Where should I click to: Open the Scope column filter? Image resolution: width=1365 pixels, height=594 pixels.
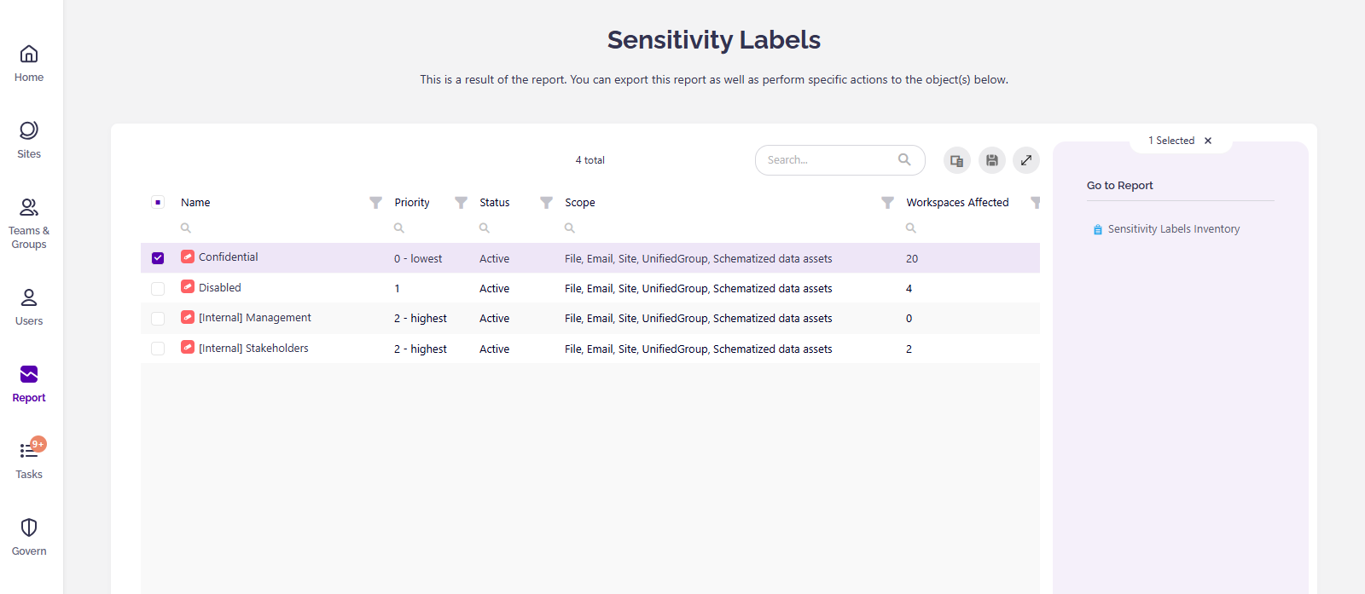(x=888, y=203)
